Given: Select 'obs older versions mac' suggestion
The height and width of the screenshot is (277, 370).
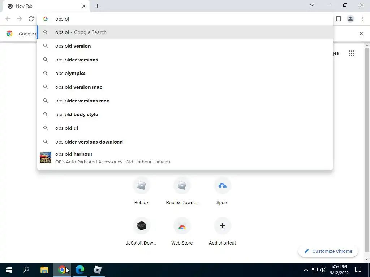Looking at the screenshot, I should click(x=185, y=101).
